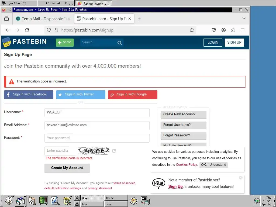
Task: Click the window pin icon in title bar
Action: [x=9, y=10]
